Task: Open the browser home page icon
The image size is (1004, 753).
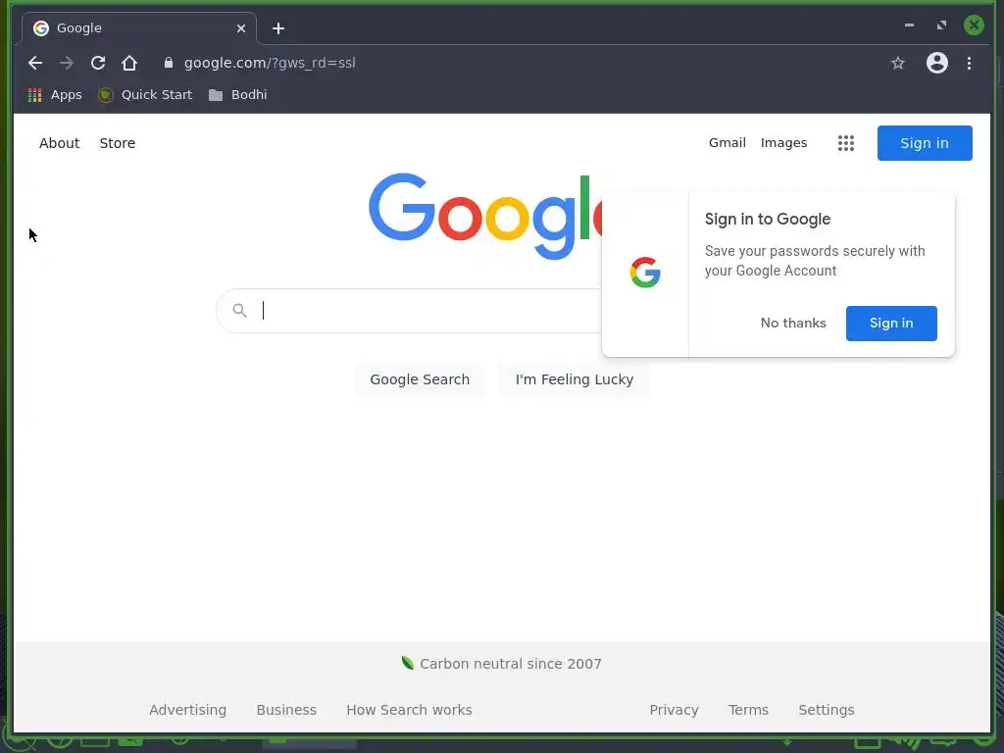Action: [x=129, y=63]
